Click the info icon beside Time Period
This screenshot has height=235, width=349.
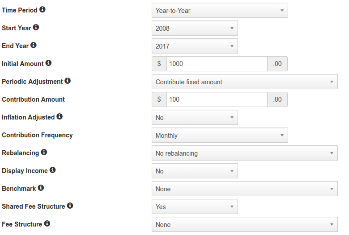(x=43, y=9)
